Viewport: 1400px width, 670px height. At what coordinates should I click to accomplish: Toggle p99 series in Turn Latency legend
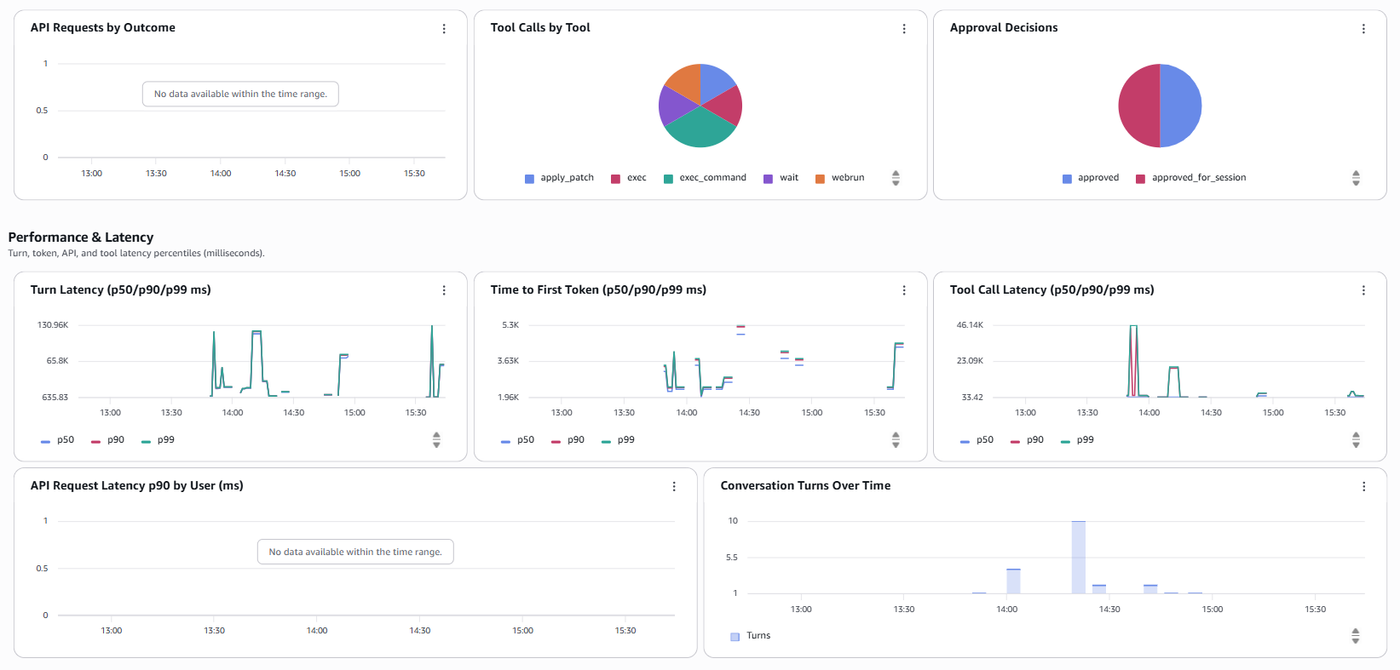[158, 440]
